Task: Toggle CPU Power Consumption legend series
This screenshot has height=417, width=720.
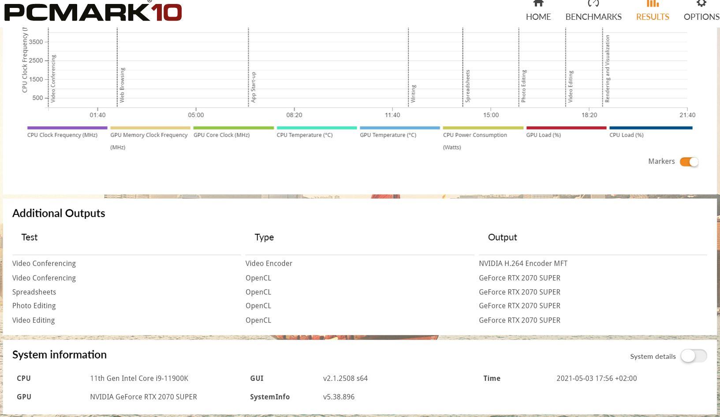Action: point(483,138)
